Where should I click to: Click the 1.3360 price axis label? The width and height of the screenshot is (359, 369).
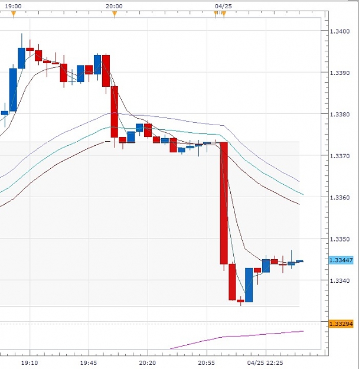click(x=340, y=198)
